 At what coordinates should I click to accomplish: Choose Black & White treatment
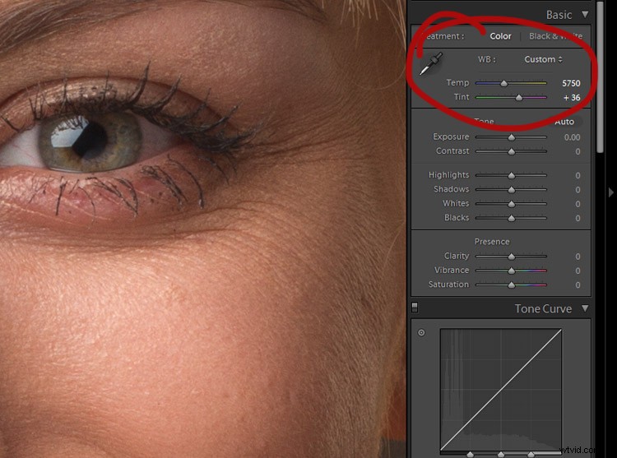click(555, 36)
